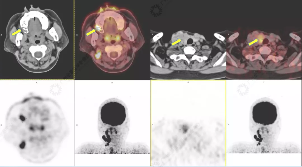Click the watermark logo above axial head PET
Viewport: 302px width, 167px height.
point(55,89)
